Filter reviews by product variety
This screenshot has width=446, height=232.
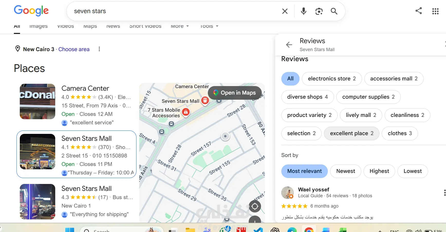[309, 115]
